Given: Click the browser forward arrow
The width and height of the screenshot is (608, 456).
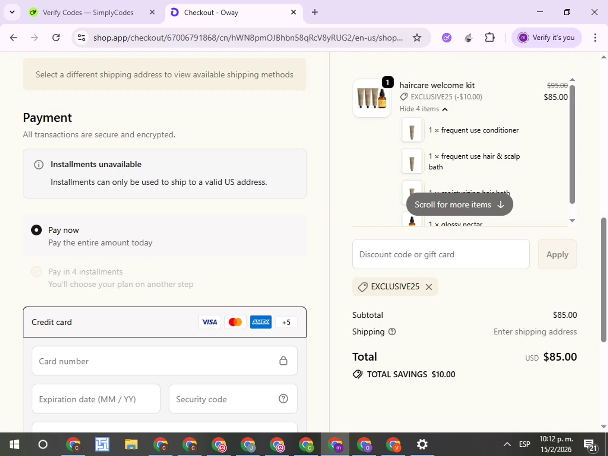Looking at the screenshot, I should [x=34, y=38].
